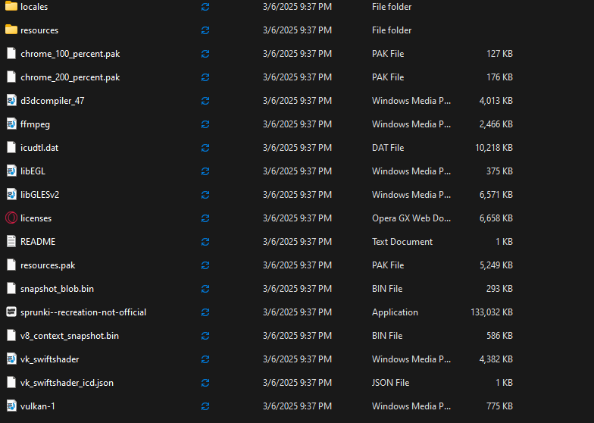594x423 pixels.
Task: Click sync status icon for icudtl.dat
Action: (205, 148)
